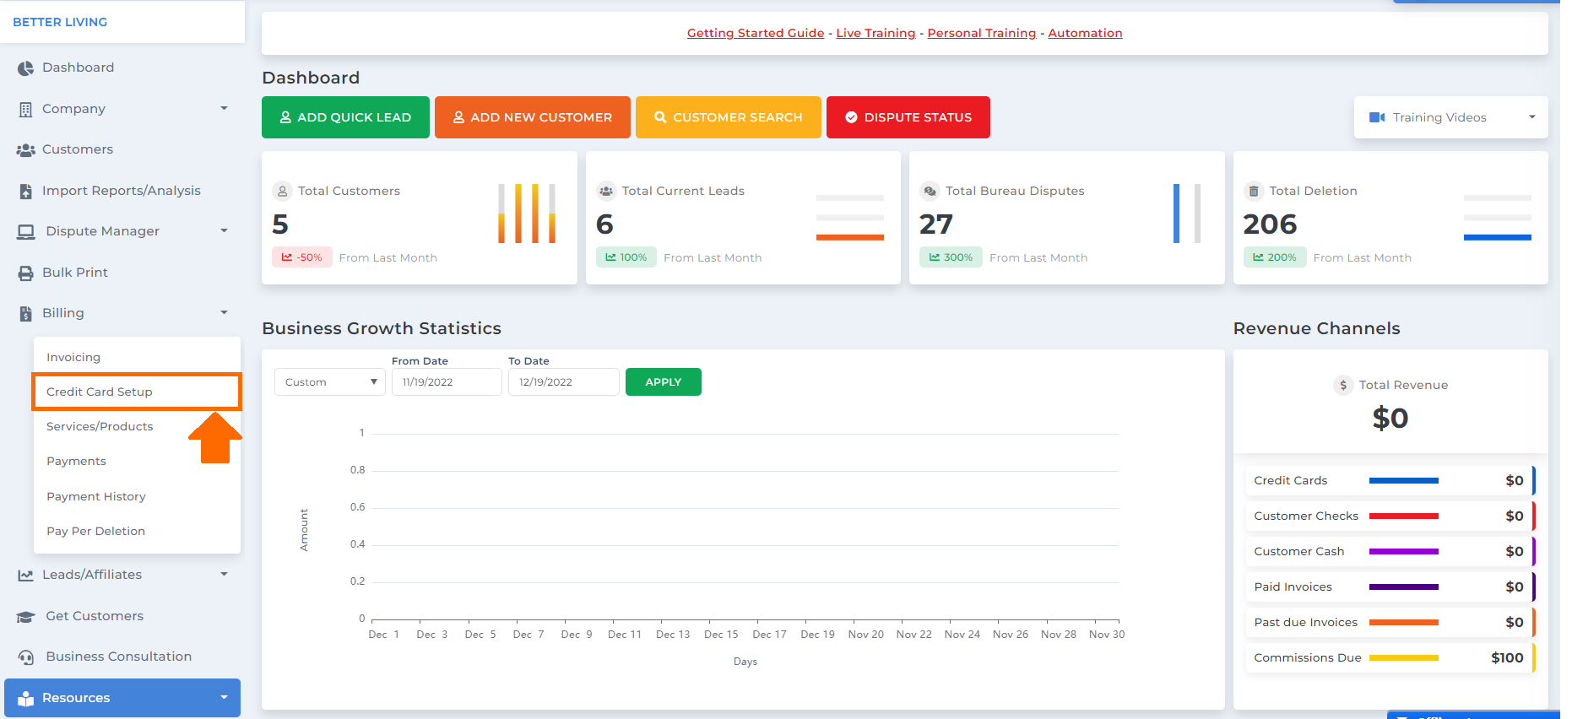Open the Custom date range dropdown
Screen dimensions: 1572x719
click(x=330, y=382)
